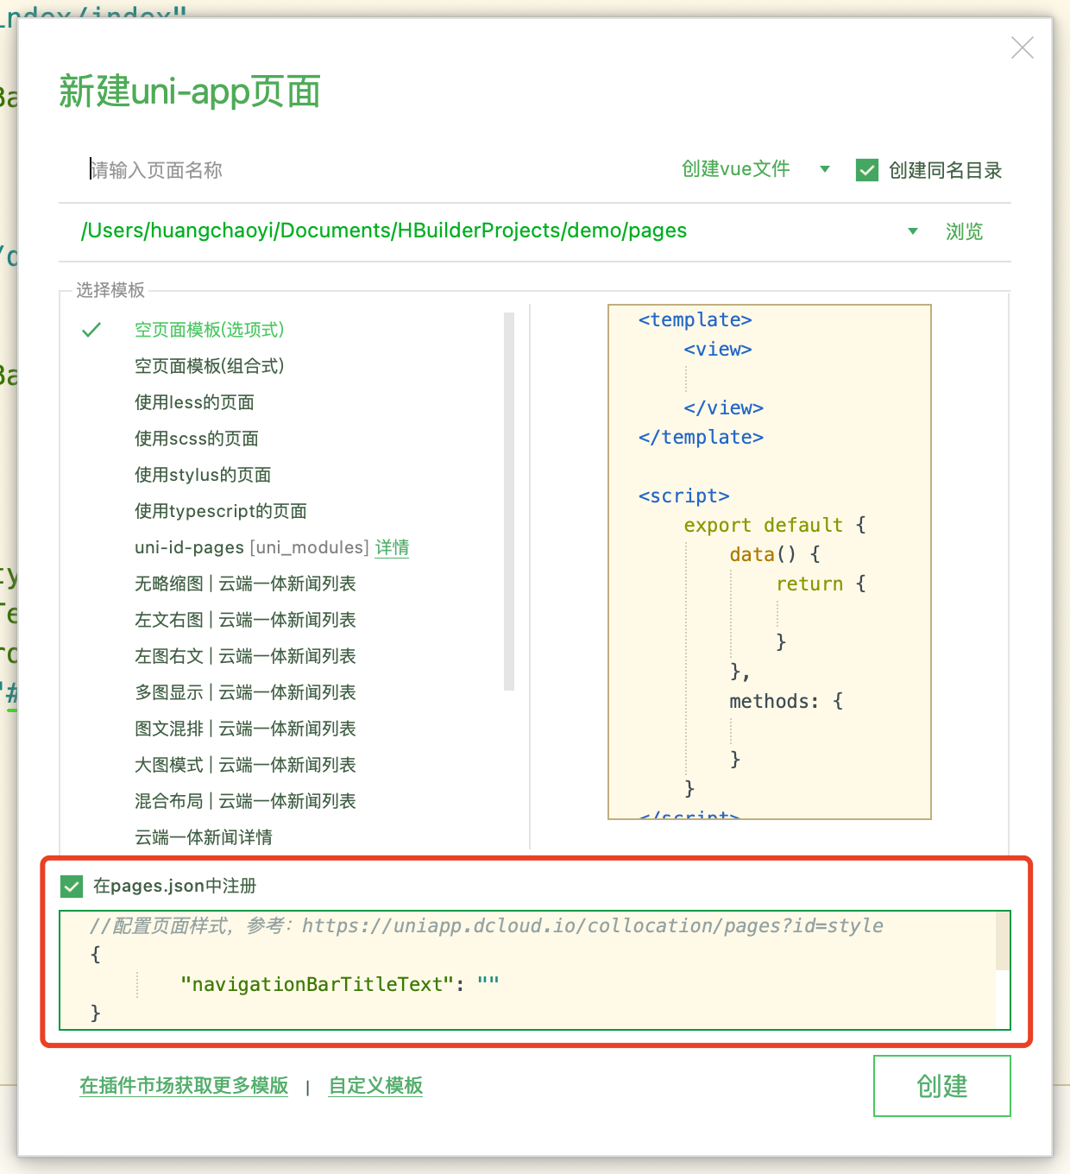Select 混合布局 | 云端一体新闻列表 template

[x=245, y=801]
